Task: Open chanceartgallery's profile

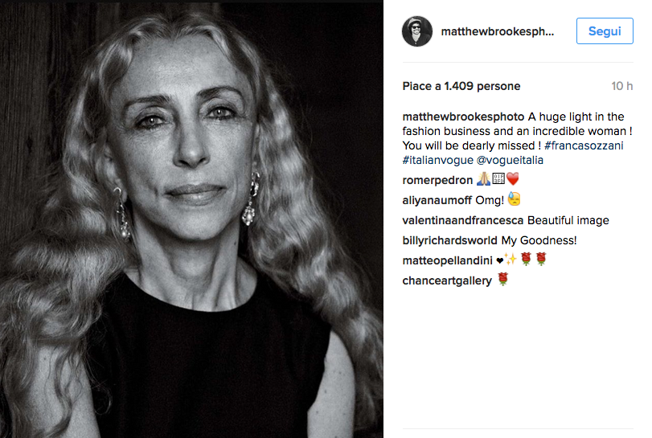Action: click(x=446, y=280)
